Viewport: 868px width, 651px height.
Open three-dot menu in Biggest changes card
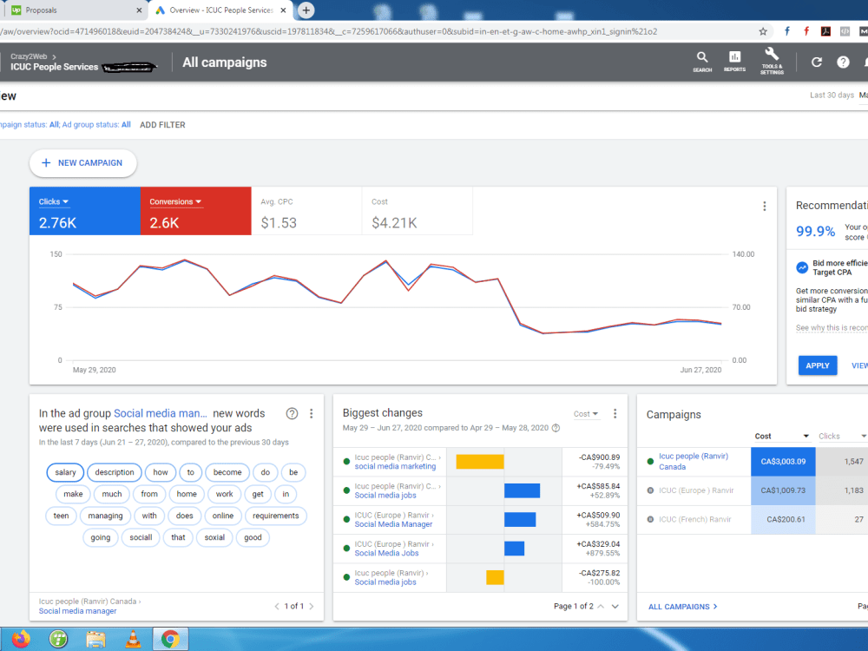pos(615,413)
